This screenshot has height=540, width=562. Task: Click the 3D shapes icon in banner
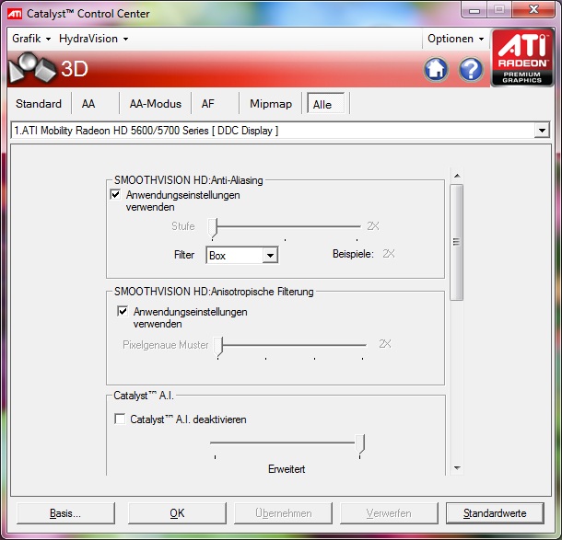32,68
